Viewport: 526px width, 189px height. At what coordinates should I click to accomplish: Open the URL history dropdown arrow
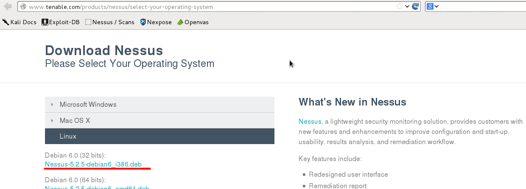[407, 6]
